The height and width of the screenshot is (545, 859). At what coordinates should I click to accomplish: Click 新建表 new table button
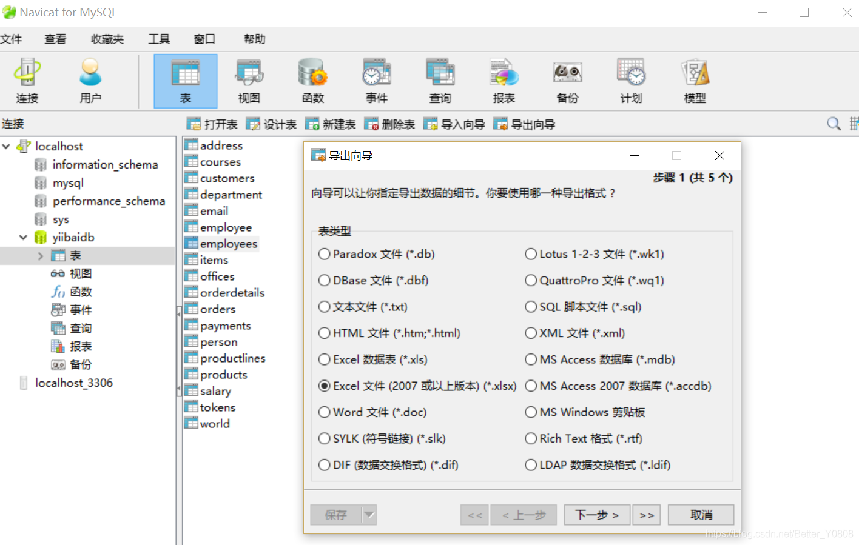[x=330, y=124]
